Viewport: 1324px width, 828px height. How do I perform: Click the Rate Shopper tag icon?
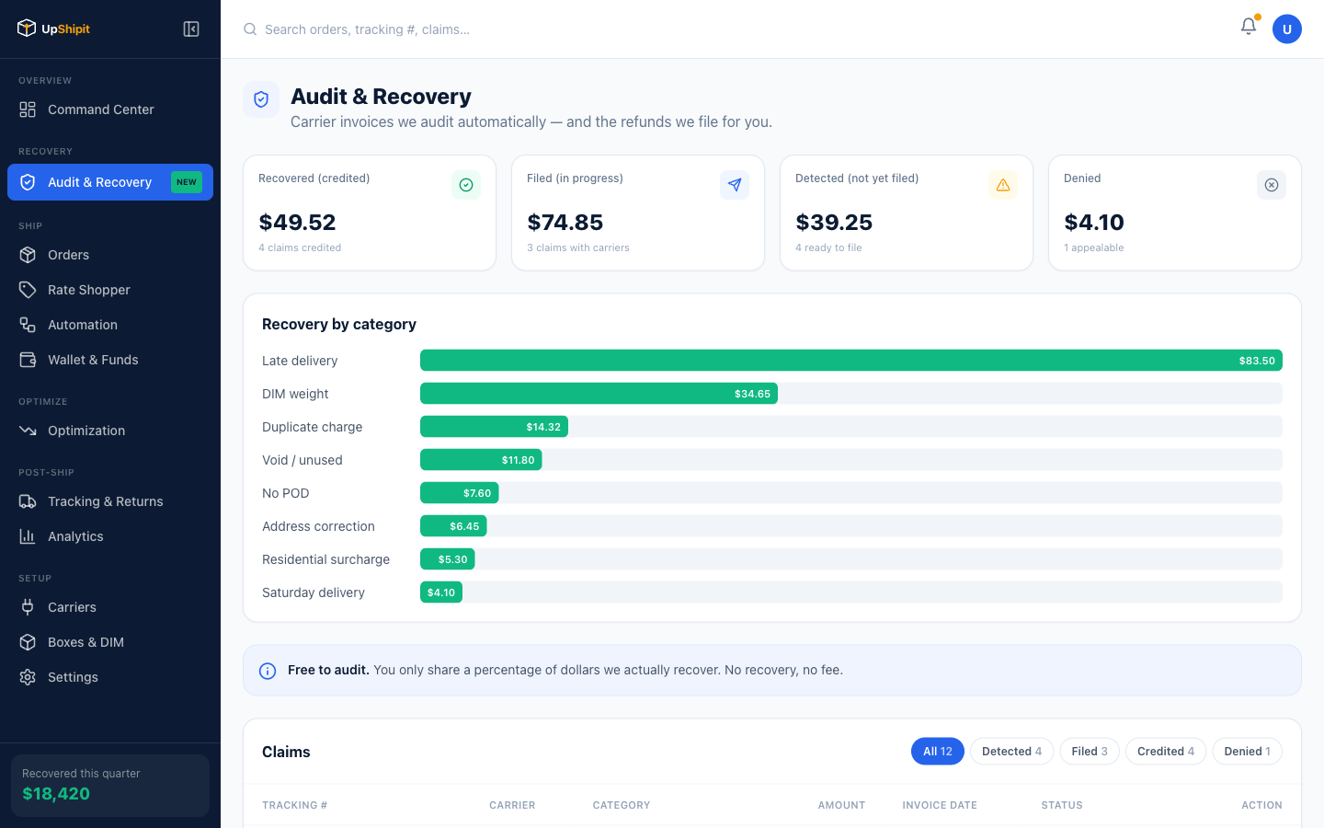click(x=28, y=290)
